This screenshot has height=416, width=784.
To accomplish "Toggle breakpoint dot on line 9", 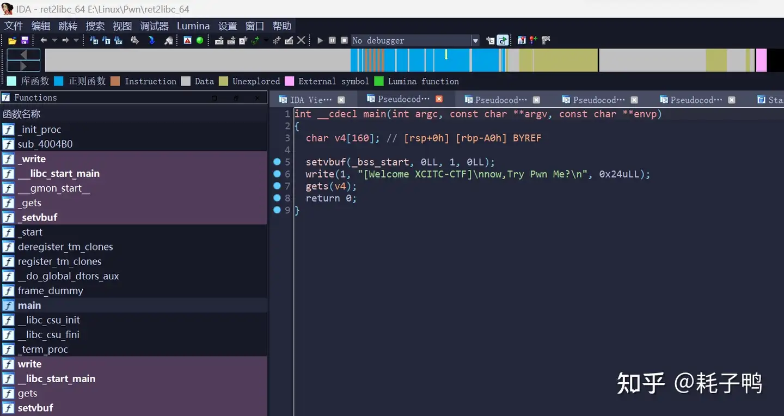I will (x=277, y=210).
